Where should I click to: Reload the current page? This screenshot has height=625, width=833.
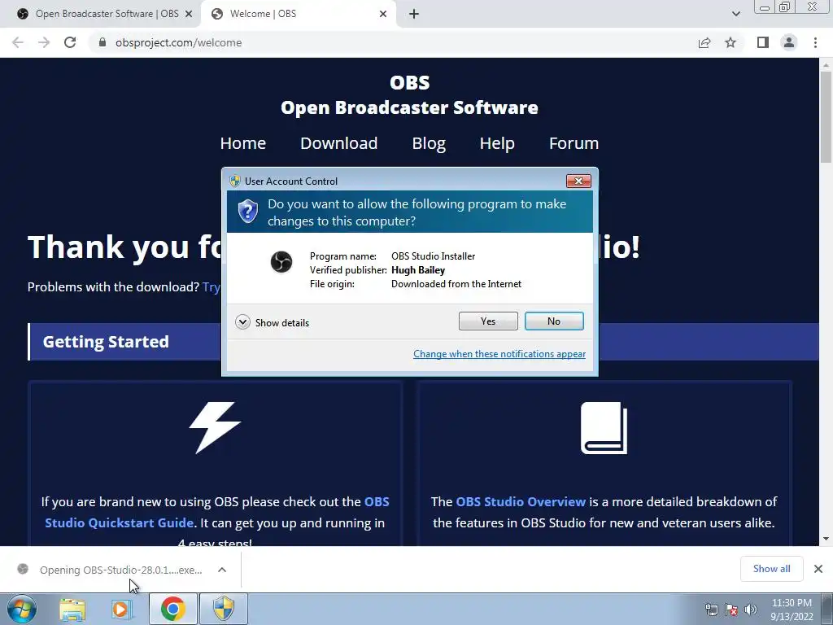[x=70, y=42]
